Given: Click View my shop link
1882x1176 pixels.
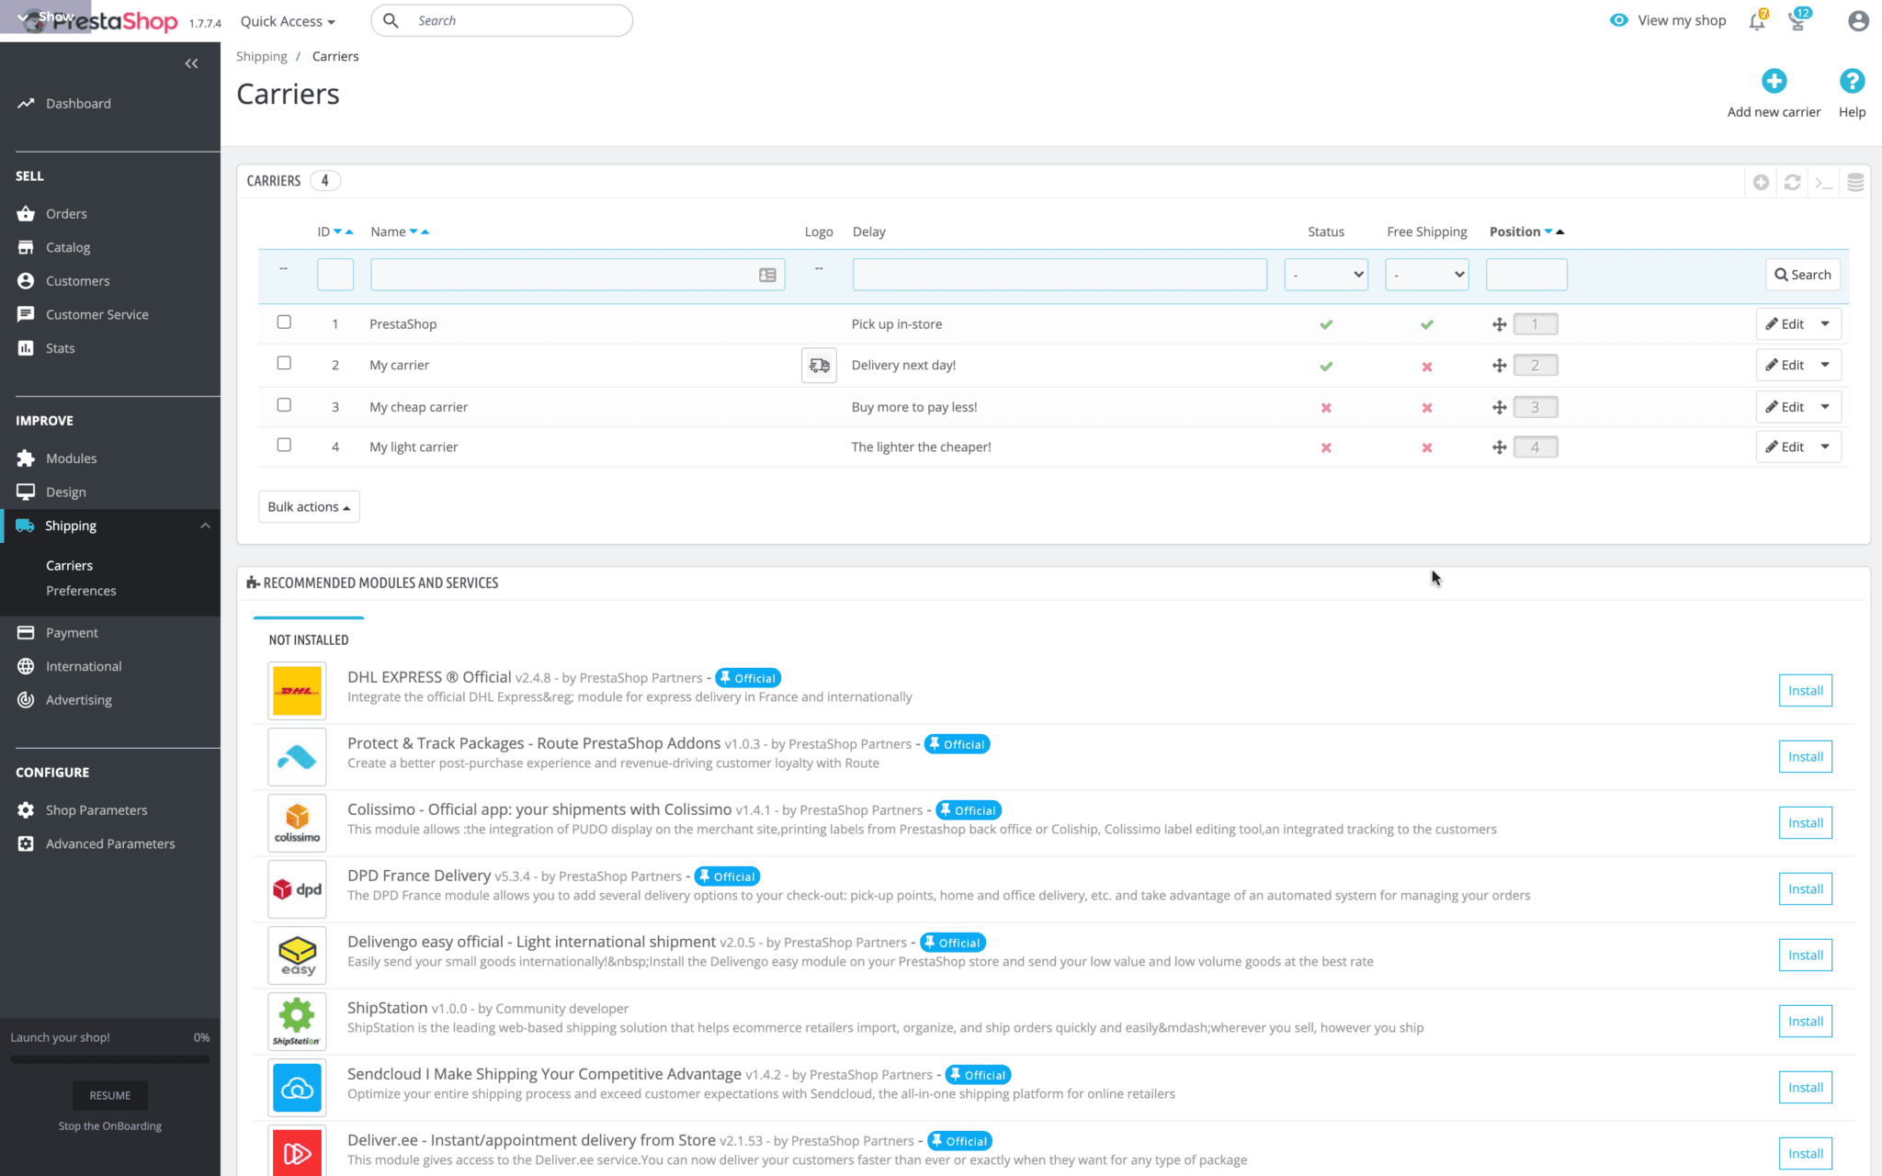Looking at the screenshot, I should coord(1668,20).
